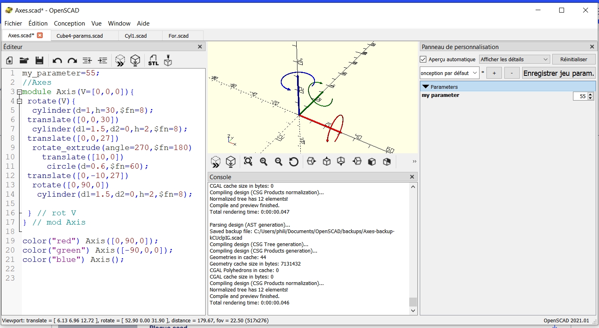Open the Vue menu
Screen dimensions: 599x328
pos(97,24)
